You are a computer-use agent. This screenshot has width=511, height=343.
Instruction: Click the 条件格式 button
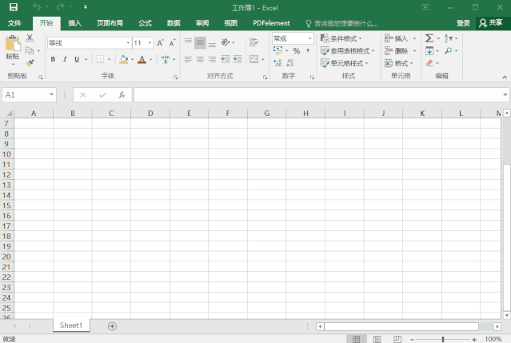(341, 38)
